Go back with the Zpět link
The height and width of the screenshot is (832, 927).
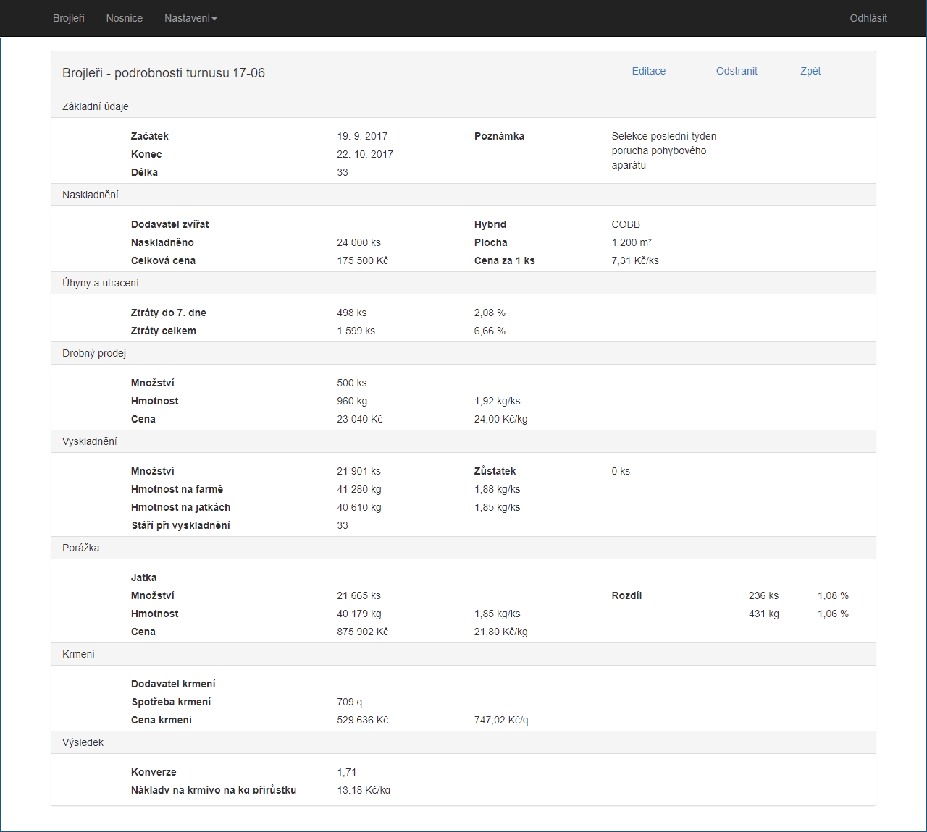(x=810, y=71)
